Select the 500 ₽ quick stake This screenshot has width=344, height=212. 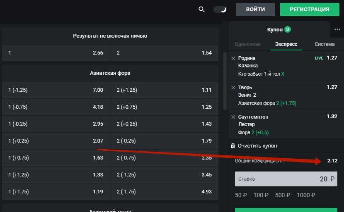tap(283, 195)
